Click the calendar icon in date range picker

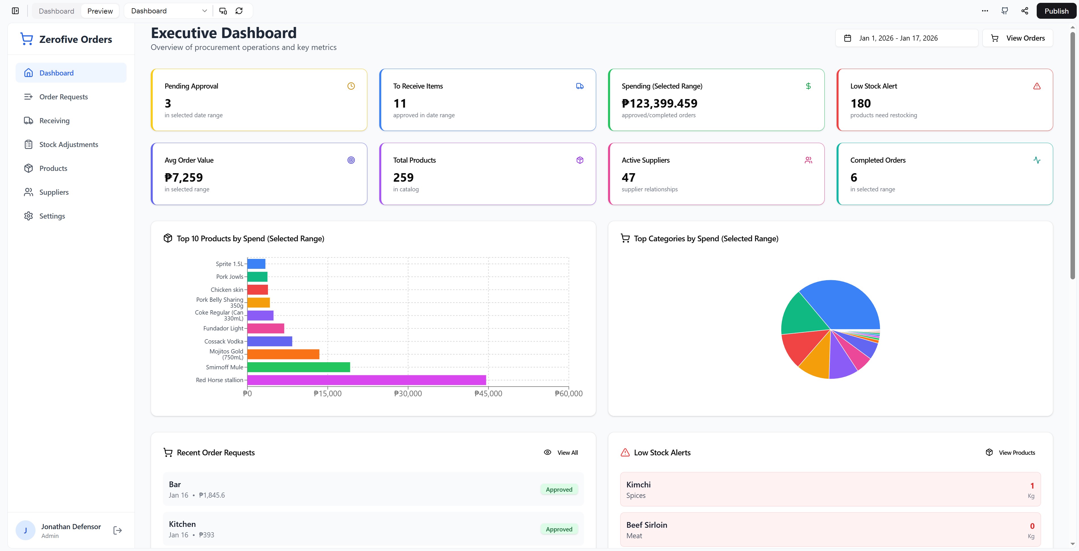[847, 38]
